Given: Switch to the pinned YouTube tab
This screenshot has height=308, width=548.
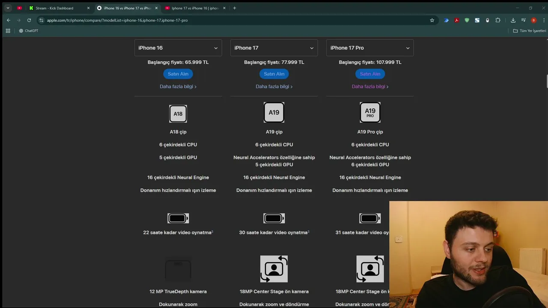Looking at the screenshot, I should point(19,8).
